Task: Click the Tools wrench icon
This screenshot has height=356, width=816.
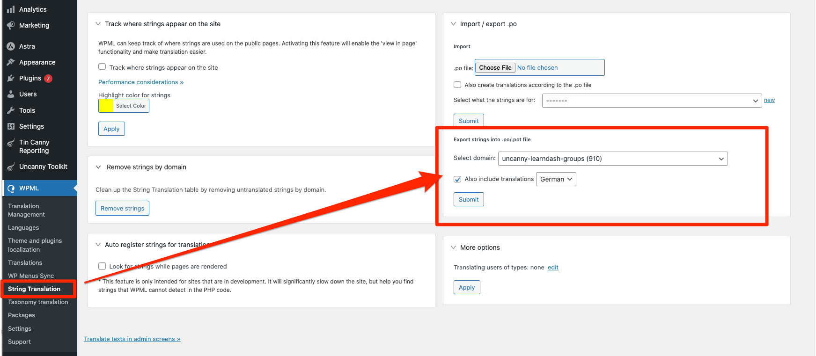Action: [x=11, y=110]
